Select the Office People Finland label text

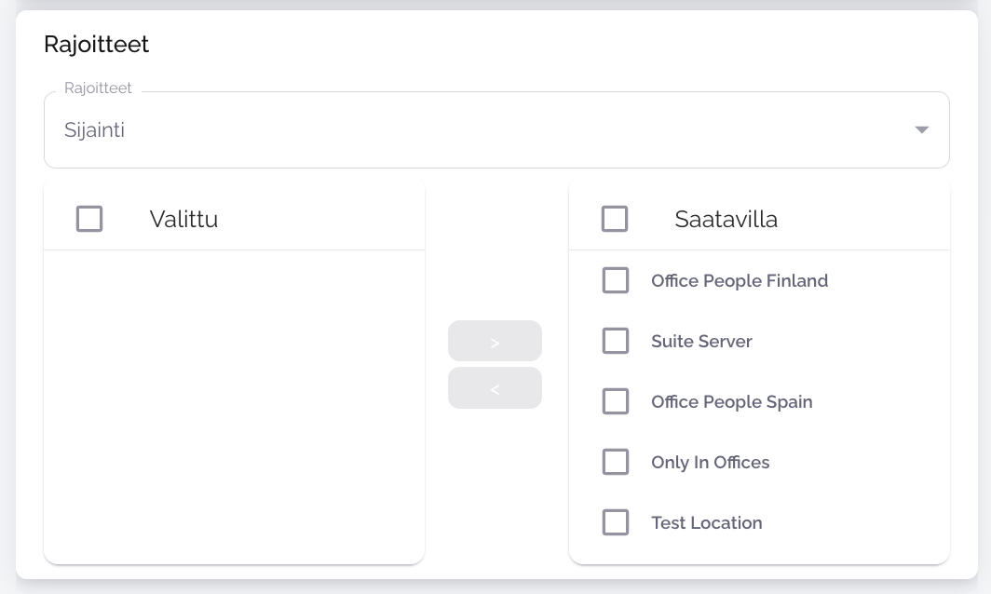point(740,280)
